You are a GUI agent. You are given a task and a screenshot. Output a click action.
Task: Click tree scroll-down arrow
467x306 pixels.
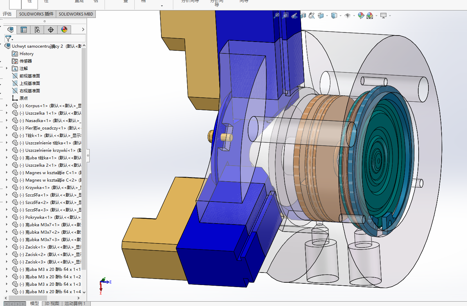(84, 292)
